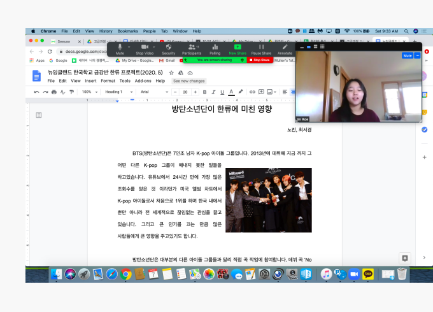This screenshot has height=312, width=433.
Task: Click the Chrome reload button
Action: coord(50,52)
